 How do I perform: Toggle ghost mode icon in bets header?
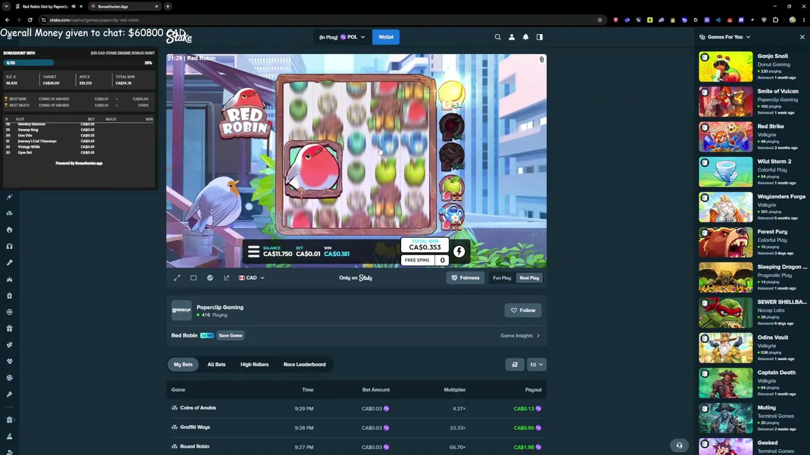pos(514,365)
